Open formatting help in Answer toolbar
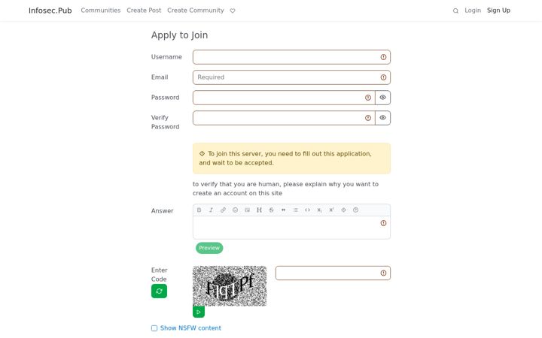The image size is (542, 338). pyautogui.click(x=355, y=210)
